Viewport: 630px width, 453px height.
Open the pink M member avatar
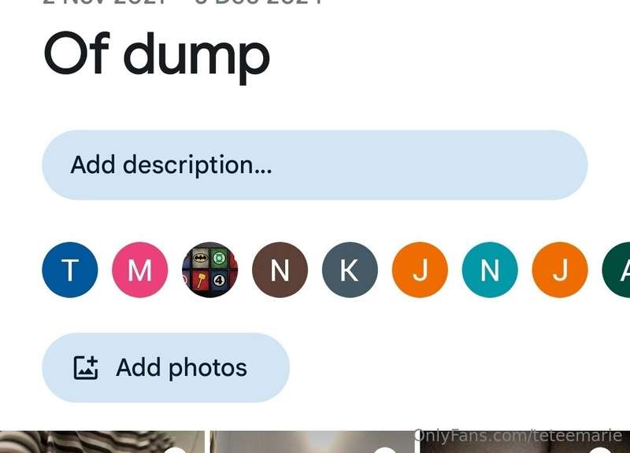(x=140, y=270)
